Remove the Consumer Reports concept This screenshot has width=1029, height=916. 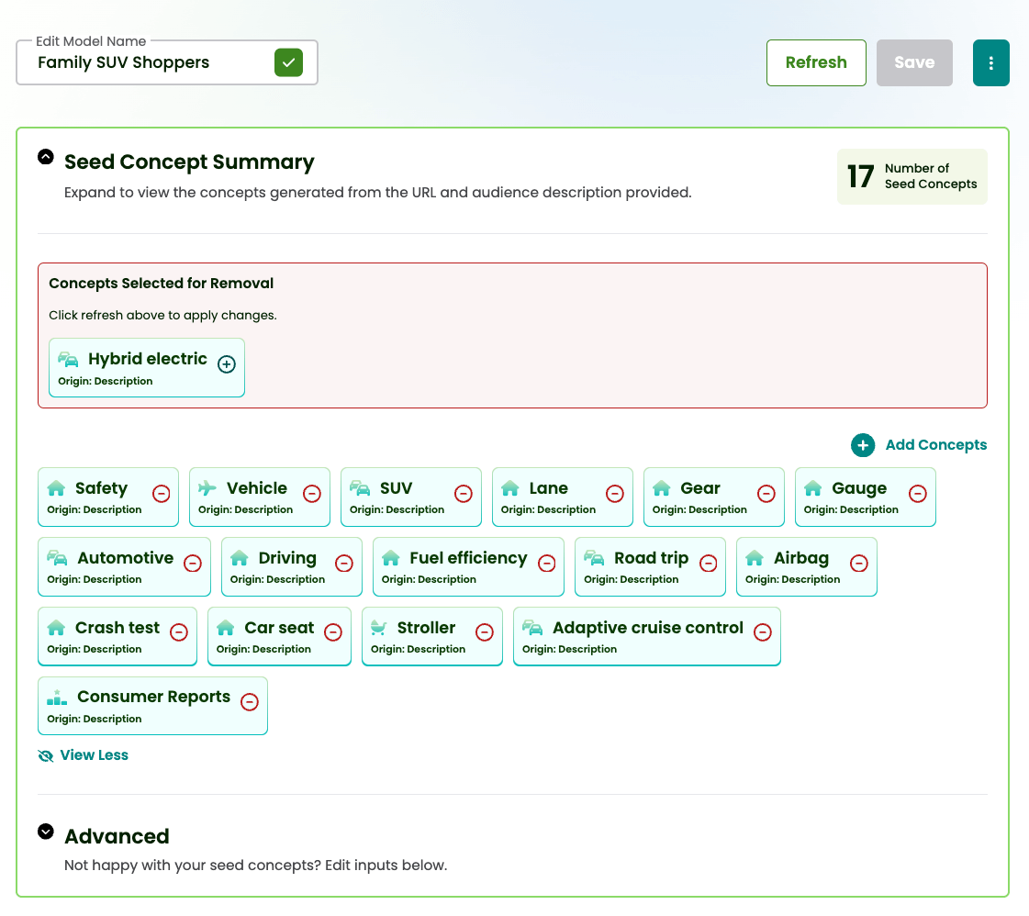point(249,702)
